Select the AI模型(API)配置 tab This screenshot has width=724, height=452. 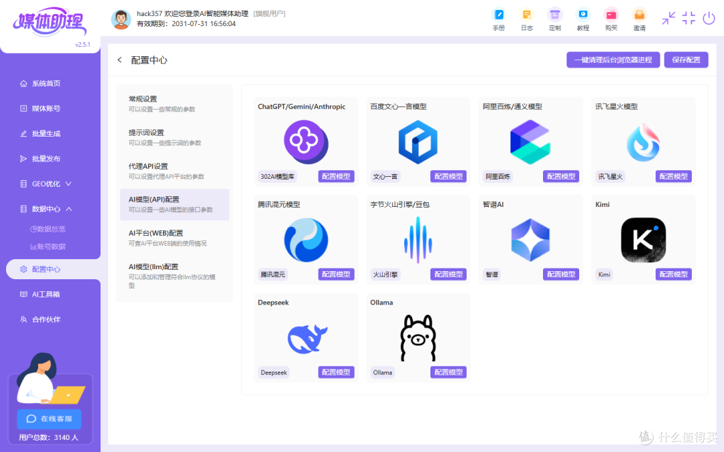pyautogui.click(x=174, y=204)
